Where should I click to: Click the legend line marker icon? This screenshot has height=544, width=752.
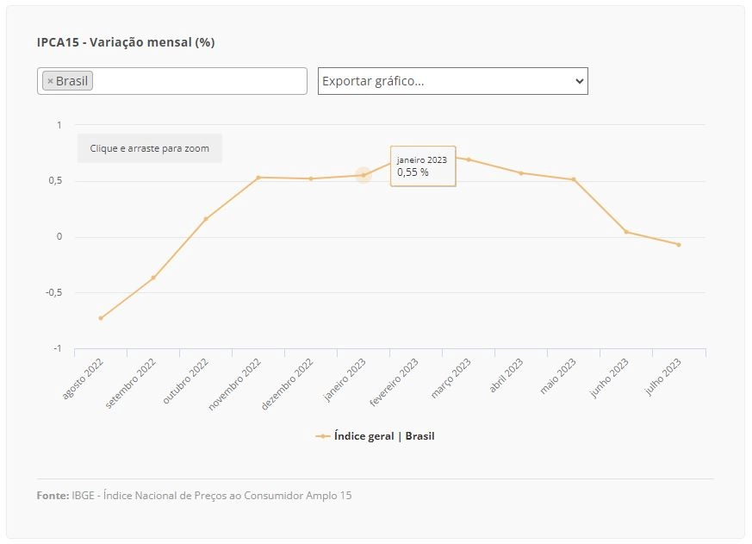pos(323,436)
